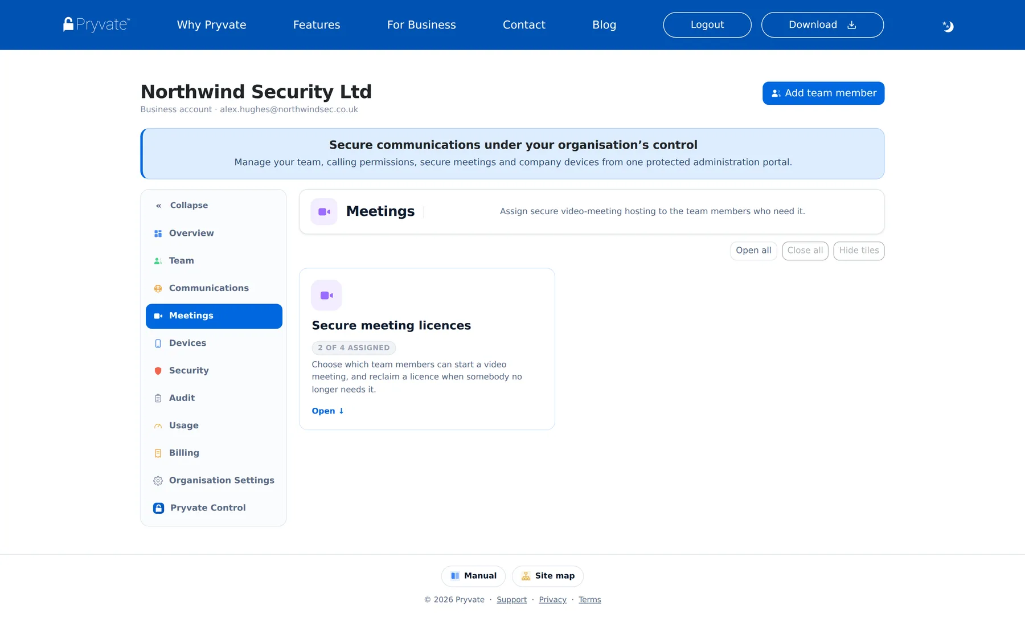
Task: Open For Business nav item
Action: click(x=421, y=25)
